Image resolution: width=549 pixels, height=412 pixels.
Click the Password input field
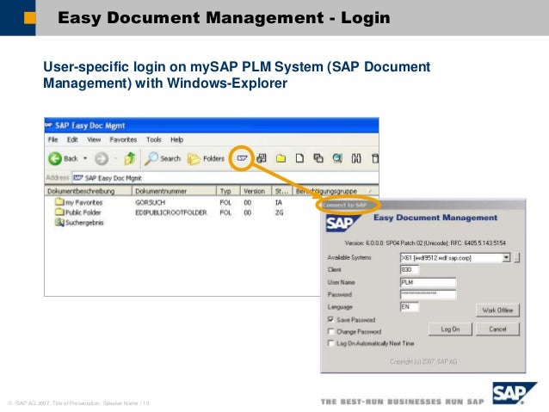tap(428, 294)
